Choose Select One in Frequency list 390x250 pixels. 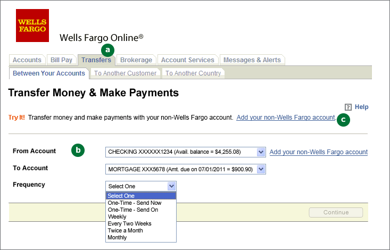[x=141, y=196]
